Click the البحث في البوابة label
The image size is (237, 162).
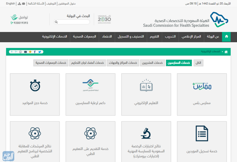coord(78,16)
